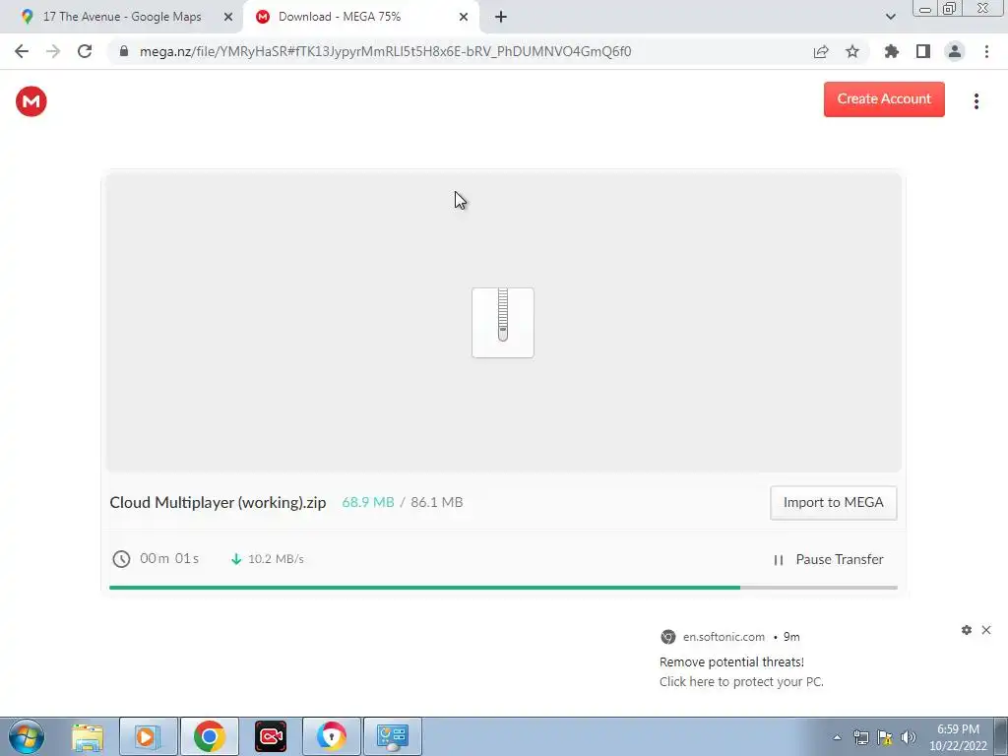Open the Chrome three-dot menu
This screenshot has width=1008, height=756.
986,51
